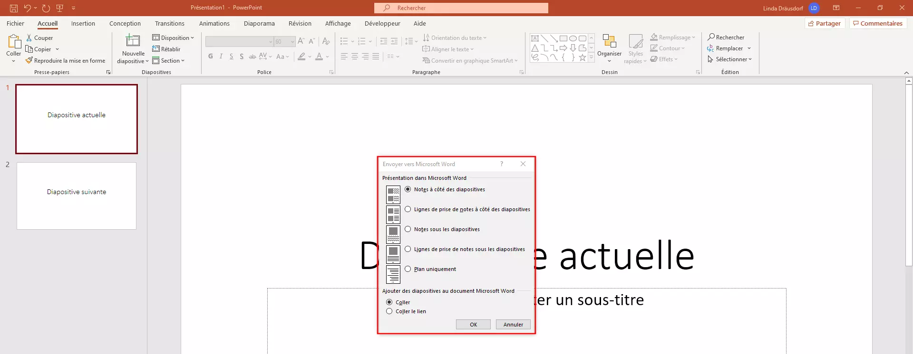Switch to Affichage tab
This screenshot has width=913, height=354.
(x=338, y=23)
